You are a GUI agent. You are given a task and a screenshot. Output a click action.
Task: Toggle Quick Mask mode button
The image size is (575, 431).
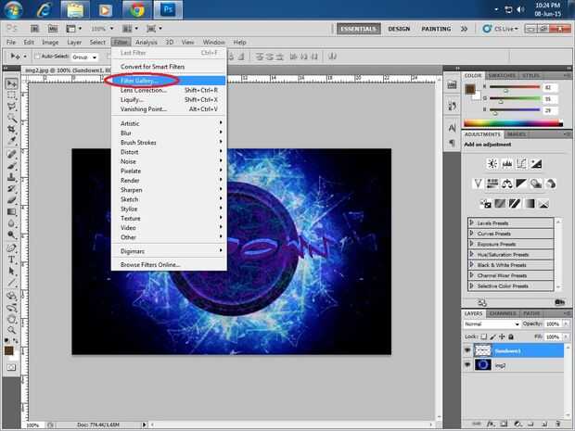pos(11,367)
